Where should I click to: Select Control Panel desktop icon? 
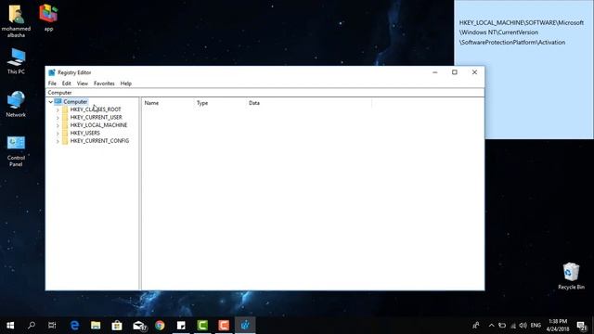[x=16, y=150]
